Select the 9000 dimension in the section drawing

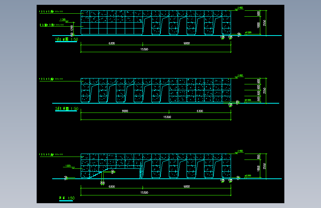[187, 187]
